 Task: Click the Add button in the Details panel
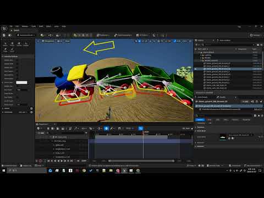coord(245,101)
